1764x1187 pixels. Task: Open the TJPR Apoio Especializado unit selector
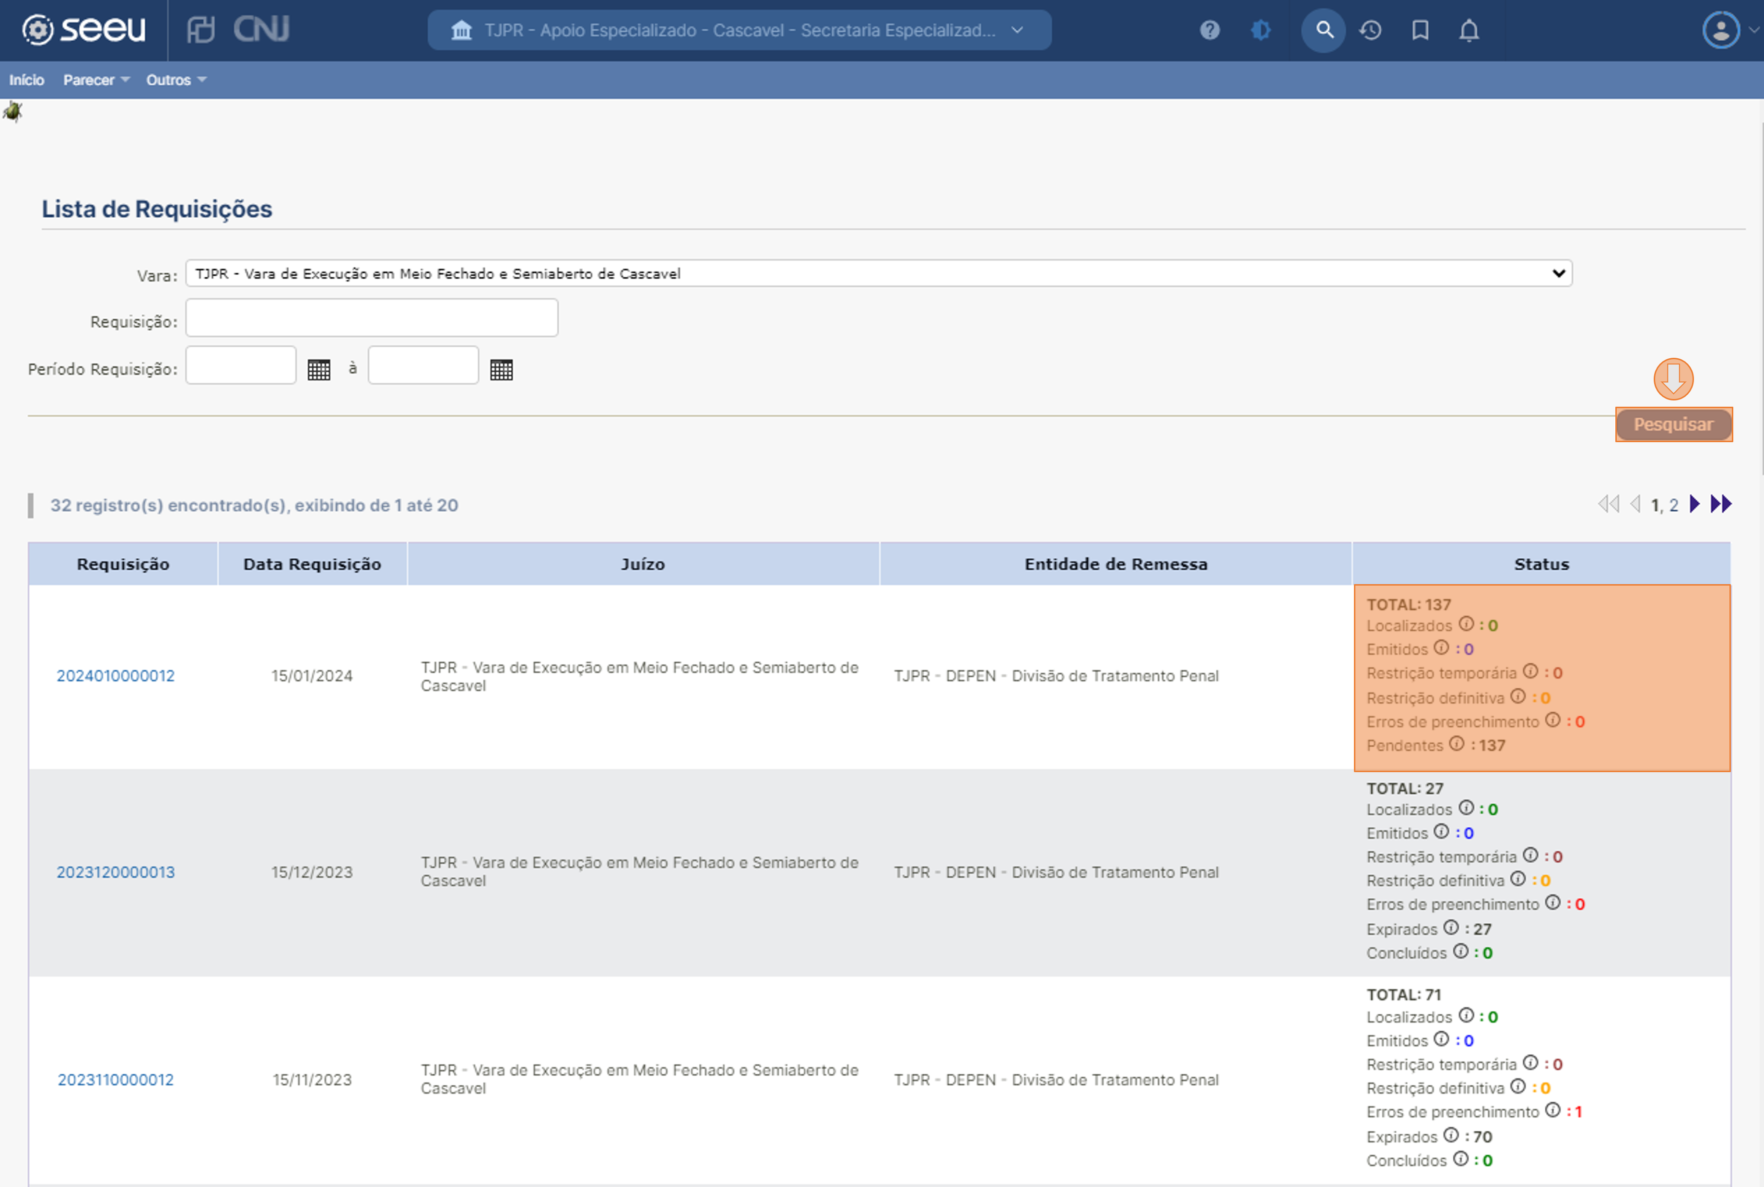(x=739, y=30)
